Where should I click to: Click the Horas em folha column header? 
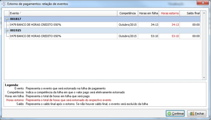click(148, 13)
